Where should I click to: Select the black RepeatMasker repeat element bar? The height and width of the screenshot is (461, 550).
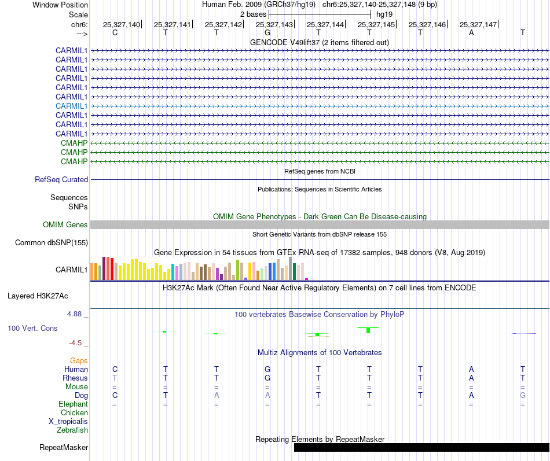(x=421, y=447)
